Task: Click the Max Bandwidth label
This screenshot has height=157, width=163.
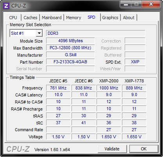Action: [28, 48]
